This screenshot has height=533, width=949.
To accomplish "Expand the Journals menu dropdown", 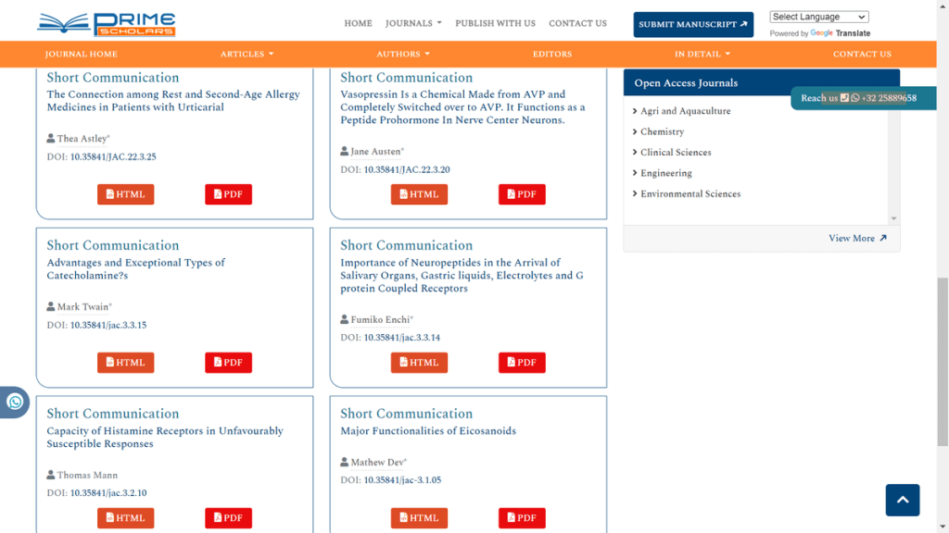I will tap(413, 24).
